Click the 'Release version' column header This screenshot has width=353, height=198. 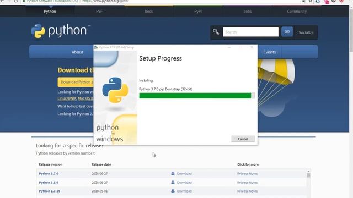click(x=50, y=164)
